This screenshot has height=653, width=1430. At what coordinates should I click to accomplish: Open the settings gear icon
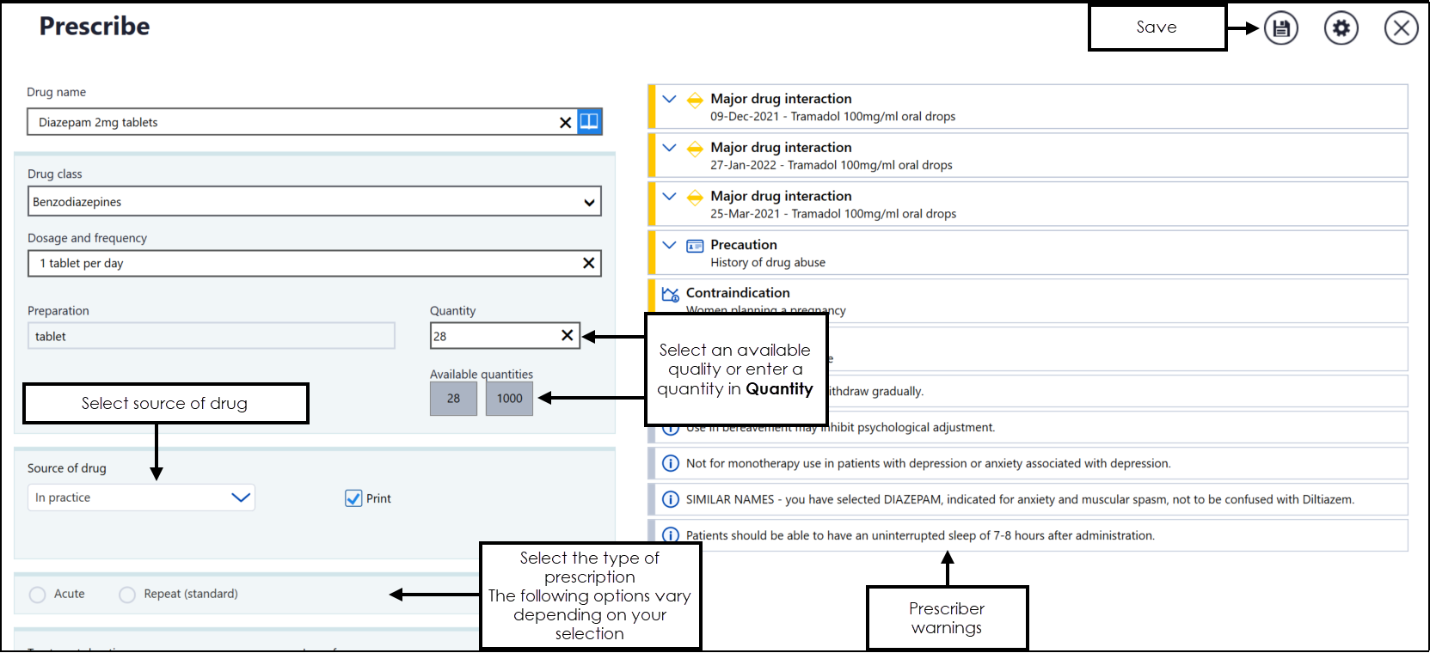point(1341,28)
